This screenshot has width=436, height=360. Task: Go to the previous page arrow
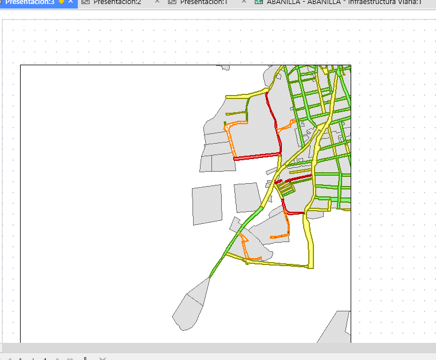coord(9,359)
